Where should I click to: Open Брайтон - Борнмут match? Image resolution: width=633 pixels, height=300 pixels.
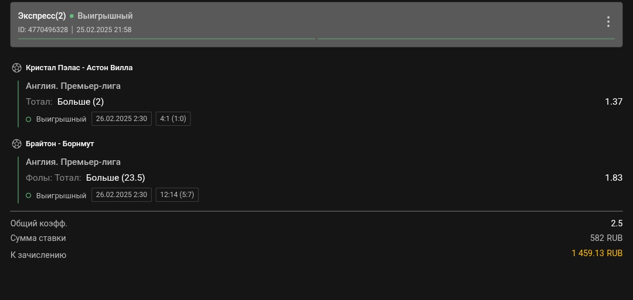coord(60,144)
